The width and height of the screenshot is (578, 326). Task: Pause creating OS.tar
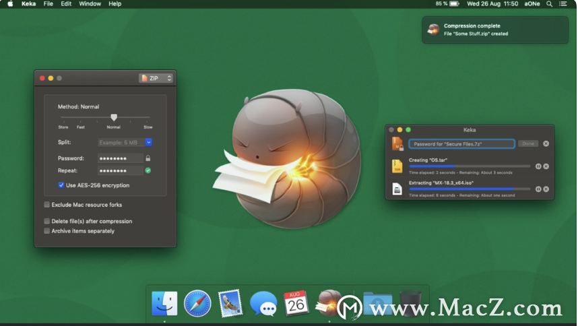538,166
